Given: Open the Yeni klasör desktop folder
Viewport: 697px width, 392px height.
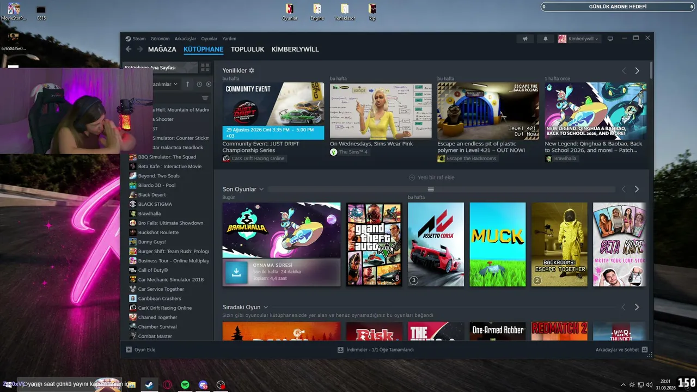Looking at the screenshot, I should (x=345, y=11).
